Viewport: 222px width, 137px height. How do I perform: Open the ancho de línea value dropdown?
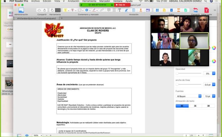tap(214, 84)
